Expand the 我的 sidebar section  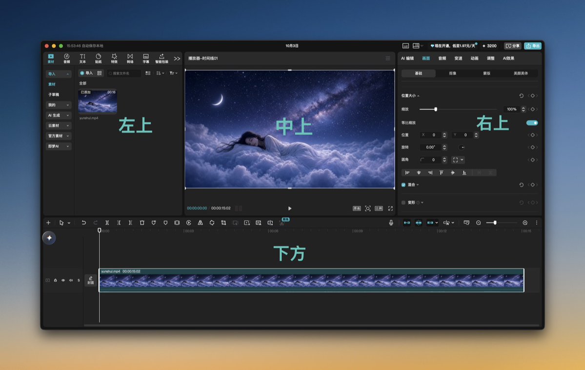pos(58,105)
